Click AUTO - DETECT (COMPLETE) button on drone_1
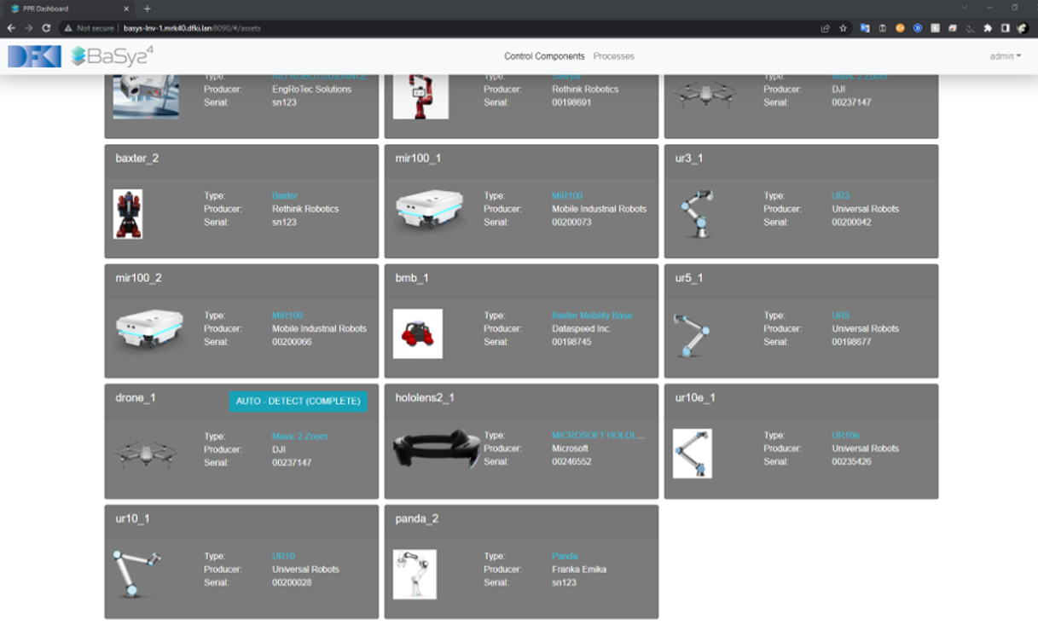This screenshot has height=625, width=1038. point(298,401)
